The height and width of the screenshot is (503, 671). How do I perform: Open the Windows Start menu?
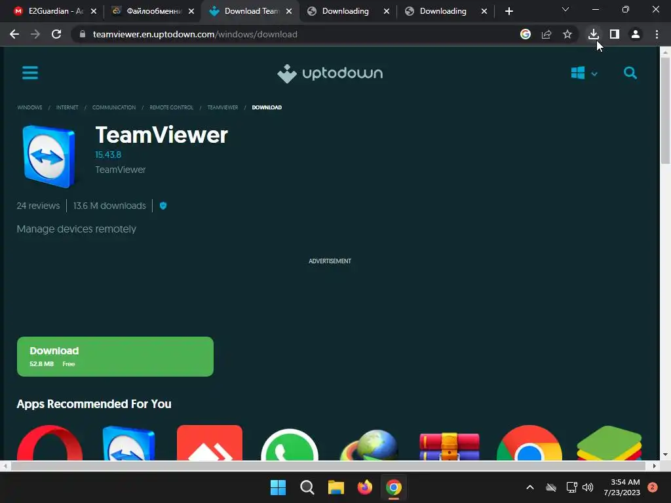point(278,487)
